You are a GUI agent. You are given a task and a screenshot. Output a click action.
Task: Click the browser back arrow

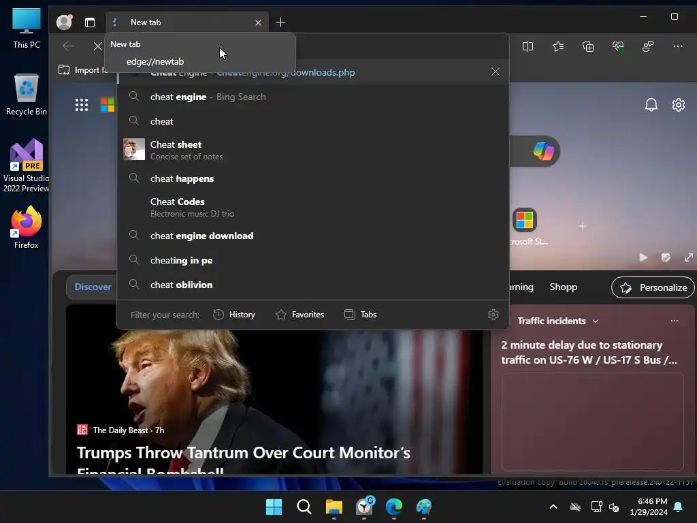tap(68, 46)
